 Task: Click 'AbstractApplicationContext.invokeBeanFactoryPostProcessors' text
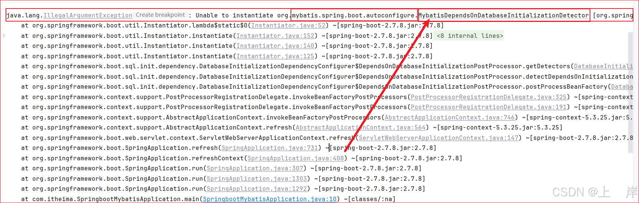click(273, 118)
